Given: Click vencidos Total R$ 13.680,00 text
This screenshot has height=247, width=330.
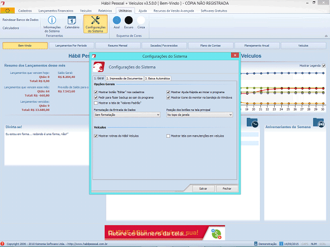Looking at the screenshot, I should (x=36, y=110).
